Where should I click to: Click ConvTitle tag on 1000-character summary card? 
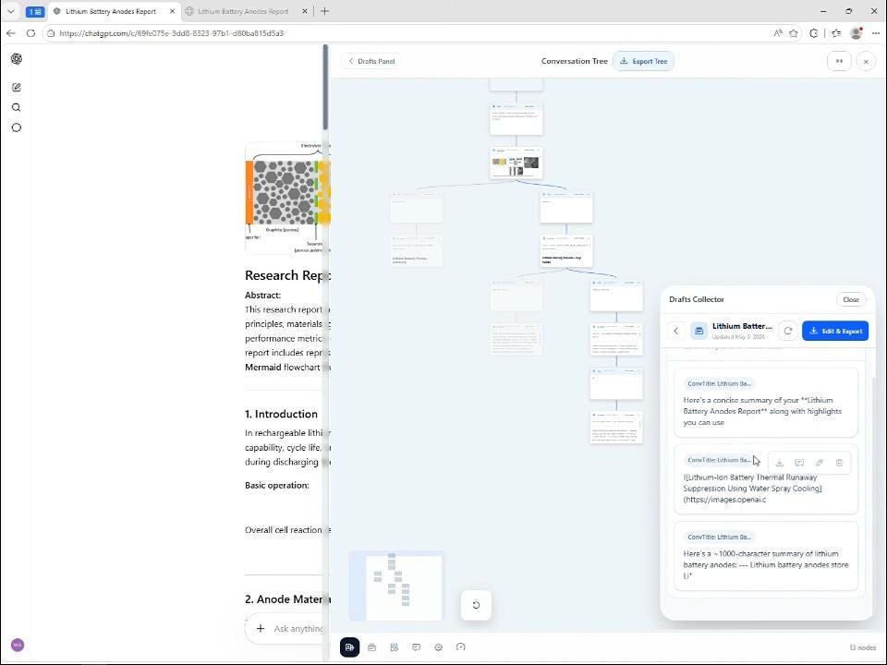(x=719, y=537)
